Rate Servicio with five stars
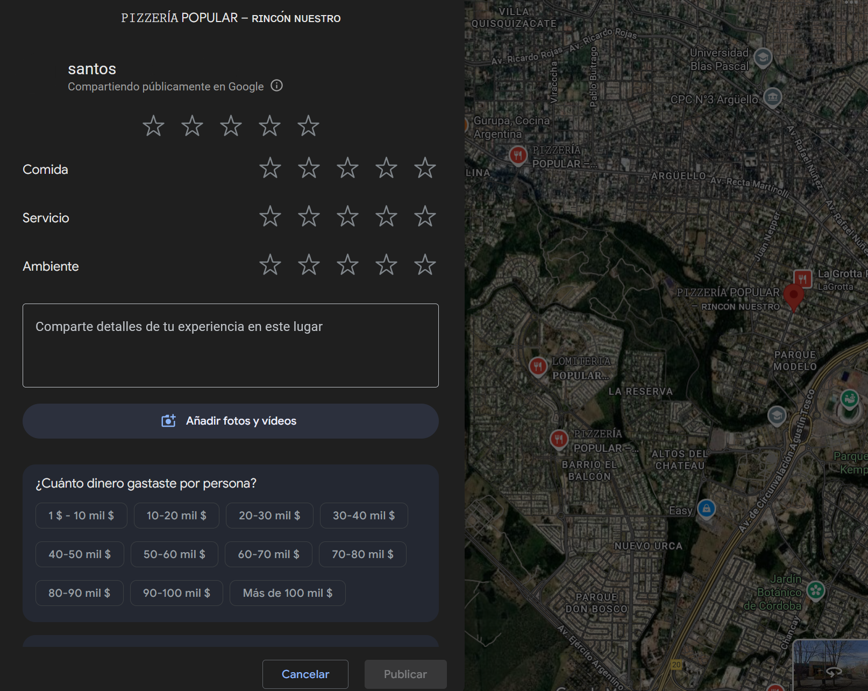Image resolution: width=868 pixels, height=691 pixels. click(x=425, y=217)
